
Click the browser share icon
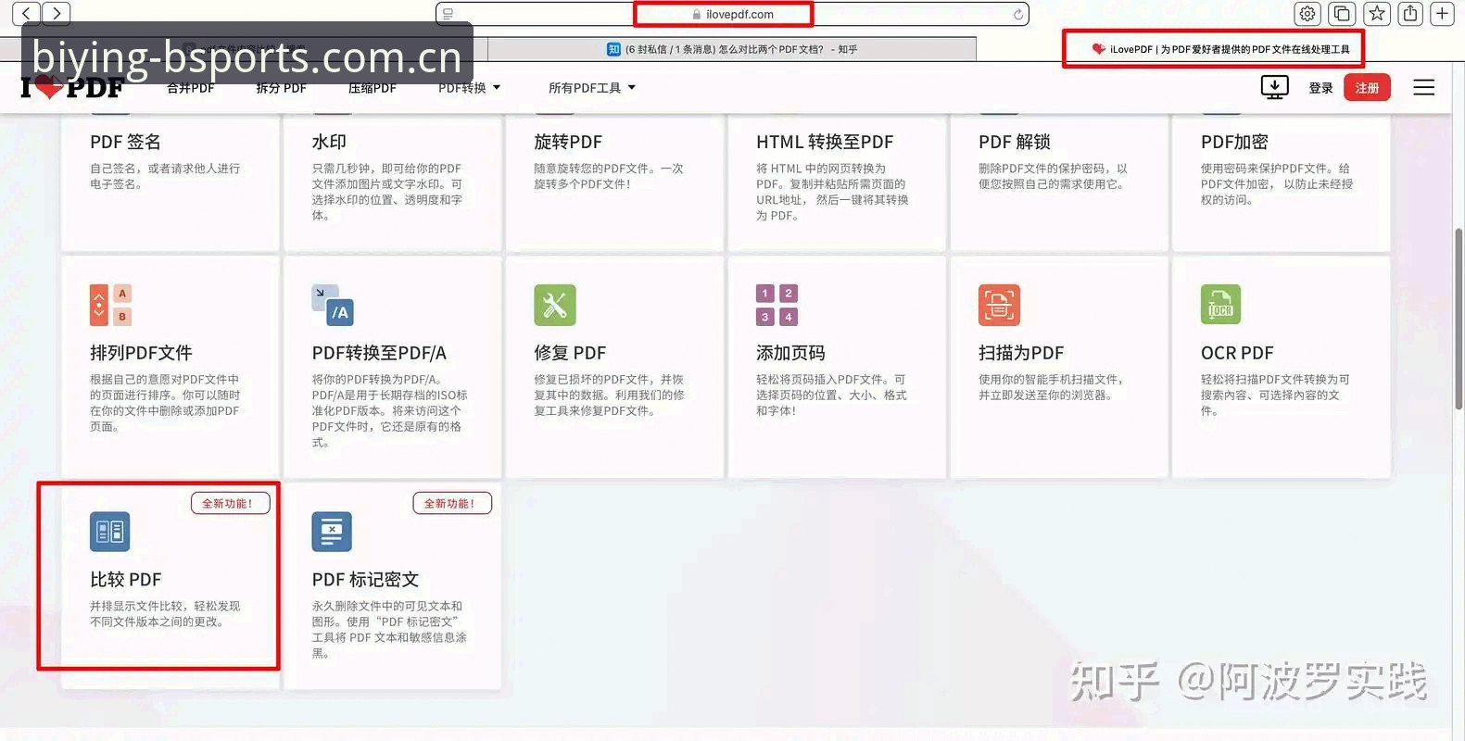(x=1410, y=13)
